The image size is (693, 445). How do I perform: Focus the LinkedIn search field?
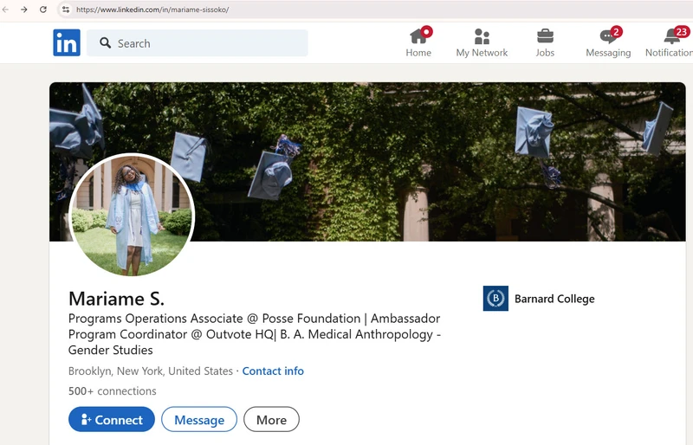[x=208, y=43]
